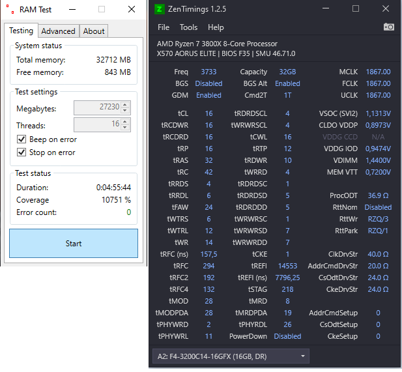
Task: Click the MEM VTT value 0,7200V
Action: coord(378,172)
